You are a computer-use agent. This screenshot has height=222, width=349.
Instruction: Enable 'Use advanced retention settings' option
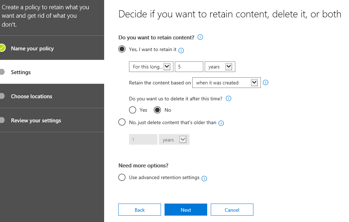coord(122,177)
